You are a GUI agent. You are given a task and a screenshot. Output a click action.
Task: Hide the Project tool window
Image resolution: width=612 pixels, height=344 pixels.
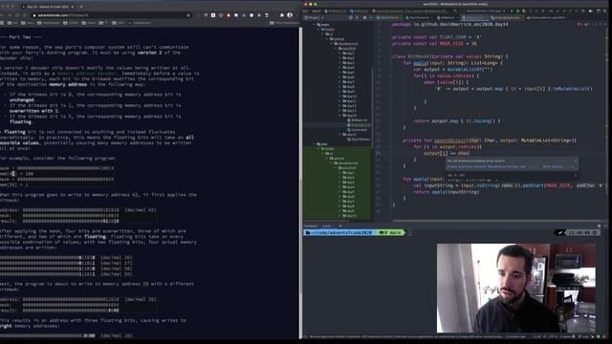371,17
